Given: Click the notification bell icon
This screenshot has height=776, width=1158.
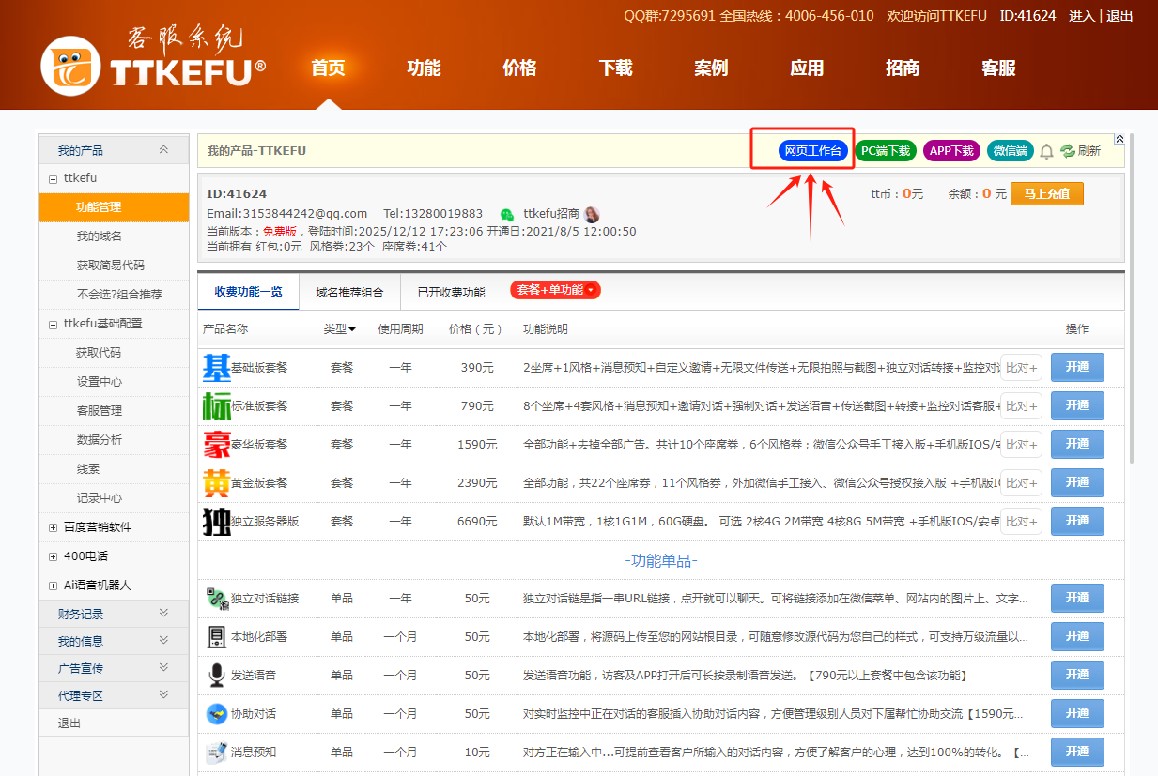Looking at the screenshot, I should pos(1046,151).
